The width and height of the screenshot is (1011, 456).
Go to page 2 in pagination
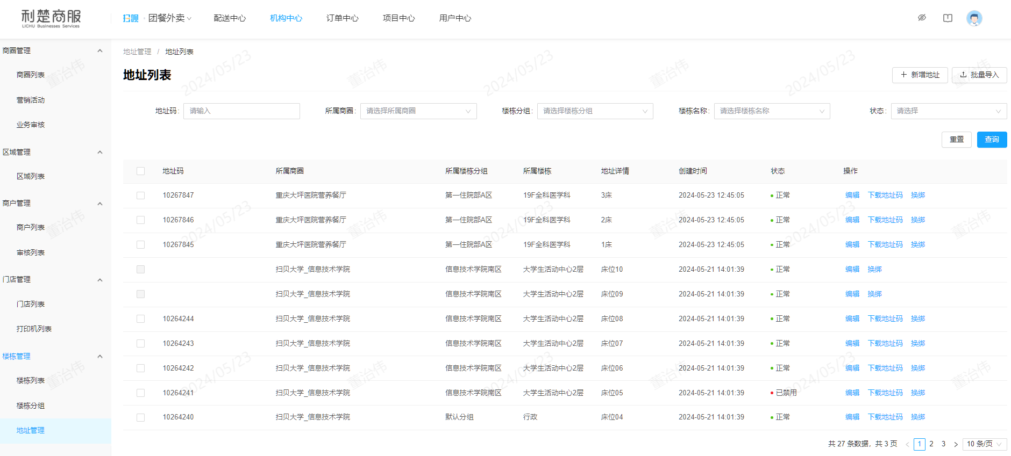tap(931, 444)
